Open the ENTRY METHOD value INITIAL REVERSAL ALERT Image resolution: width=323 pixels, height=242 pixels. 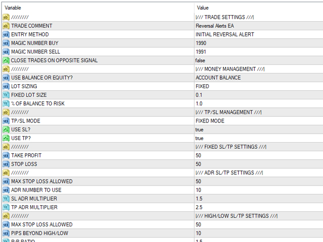(x=258, y=35)
